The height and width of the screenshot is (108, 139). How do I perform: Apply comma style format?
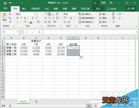[x=75, y=18]
